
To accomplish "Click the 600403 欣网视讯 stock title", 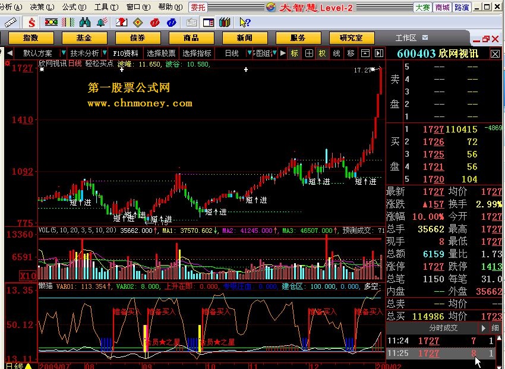I will coord(438,53).
